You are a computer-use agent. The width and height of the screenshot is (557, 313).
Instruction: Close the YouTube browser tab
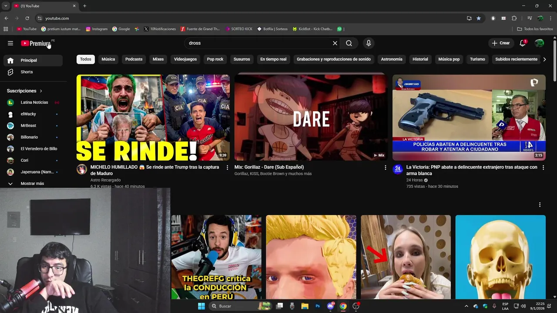(x=74, y=6)
